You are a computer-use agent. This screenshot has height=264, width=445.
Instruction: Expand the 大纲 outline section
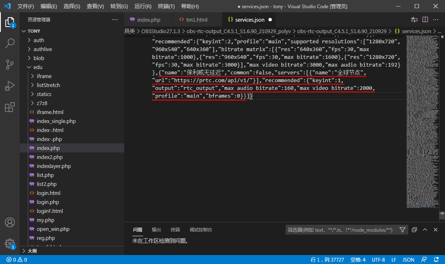pos(32,251)
